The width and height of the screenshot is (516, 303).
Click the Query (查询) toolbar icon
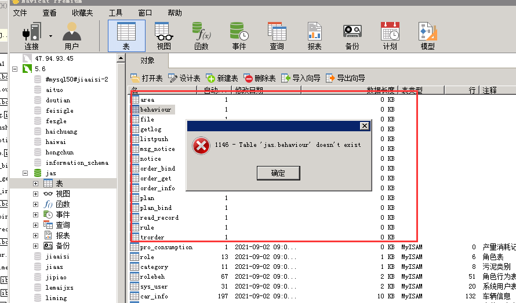point(277,35)
